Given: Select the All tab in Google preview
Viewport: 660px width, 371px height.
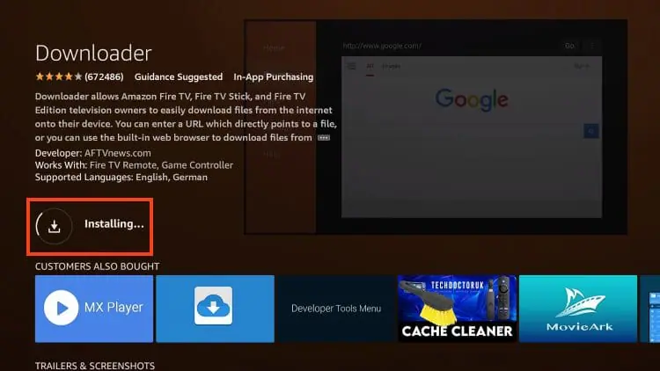Looking at the screenshot, I should click(x=370, y=65).
